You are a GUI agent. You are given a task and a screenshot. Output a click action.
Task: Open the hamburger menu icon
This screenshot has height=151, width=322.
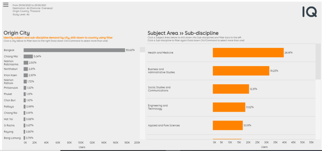(x=6, y=5)
